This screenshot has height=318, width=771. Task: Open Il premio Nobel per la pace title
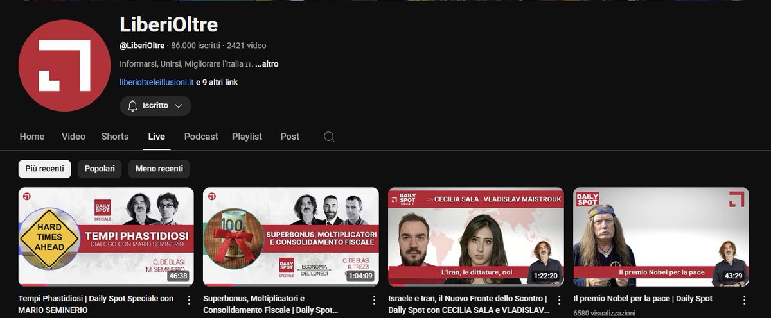click(x=643, y=299)
